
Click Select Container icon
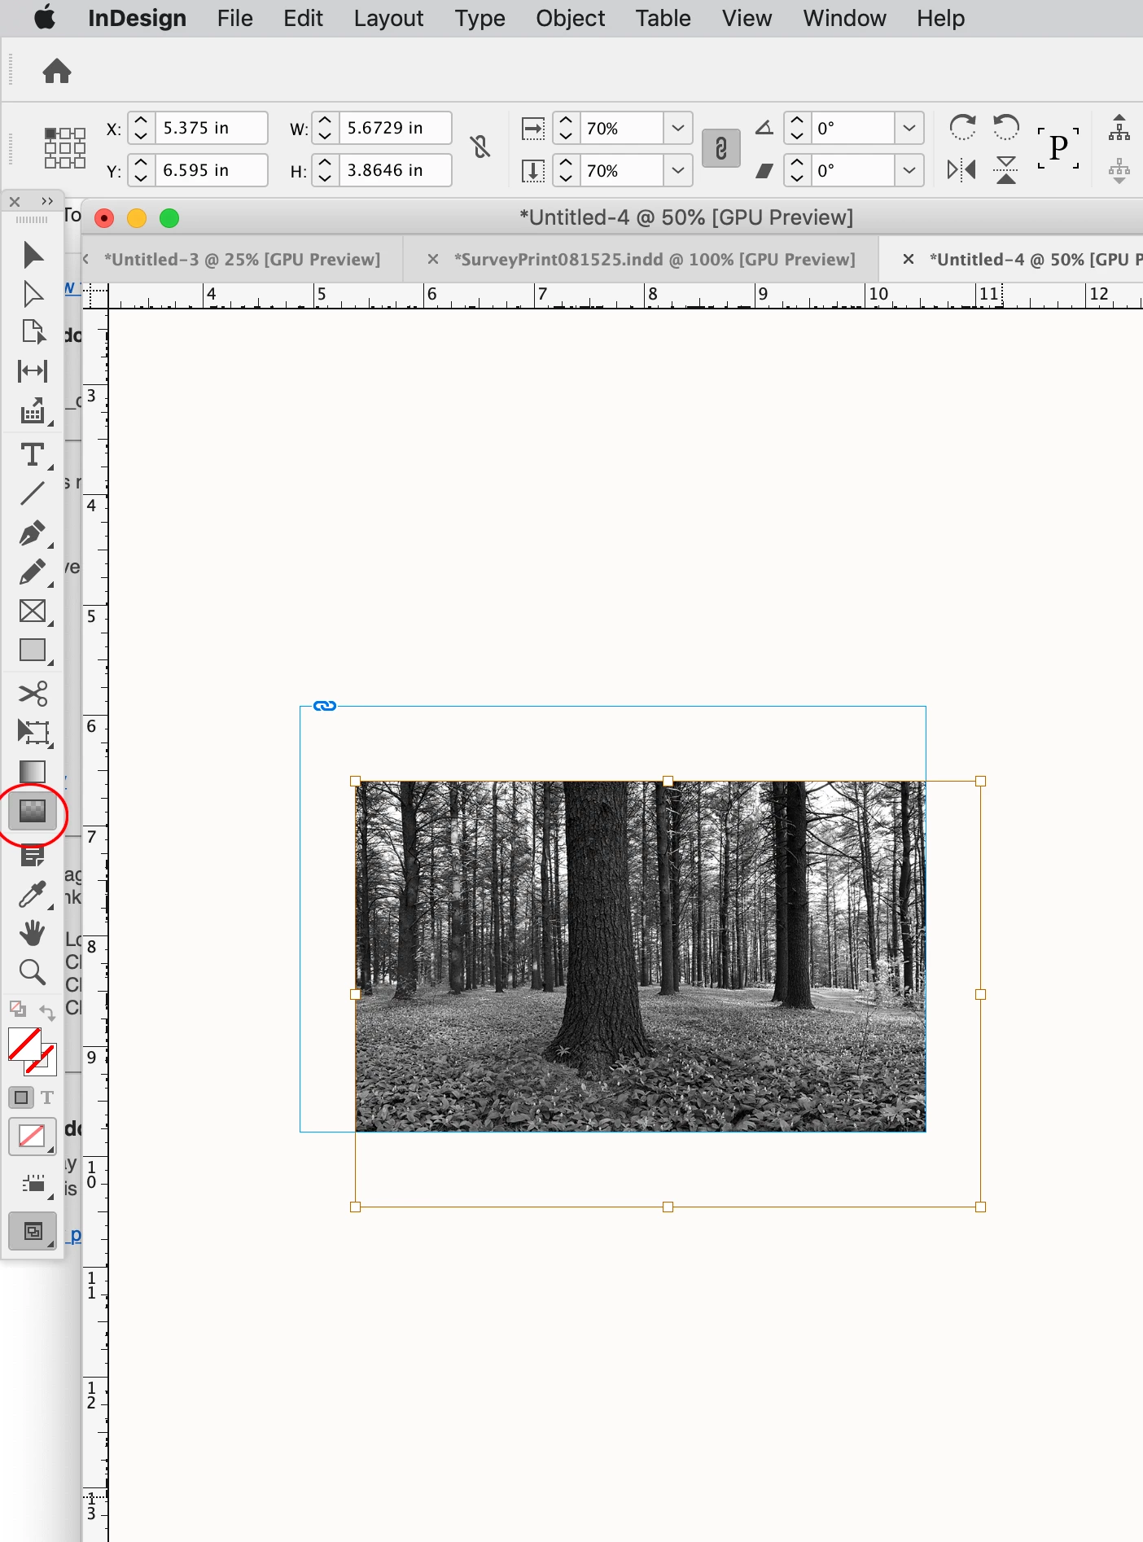(1119, 128)
